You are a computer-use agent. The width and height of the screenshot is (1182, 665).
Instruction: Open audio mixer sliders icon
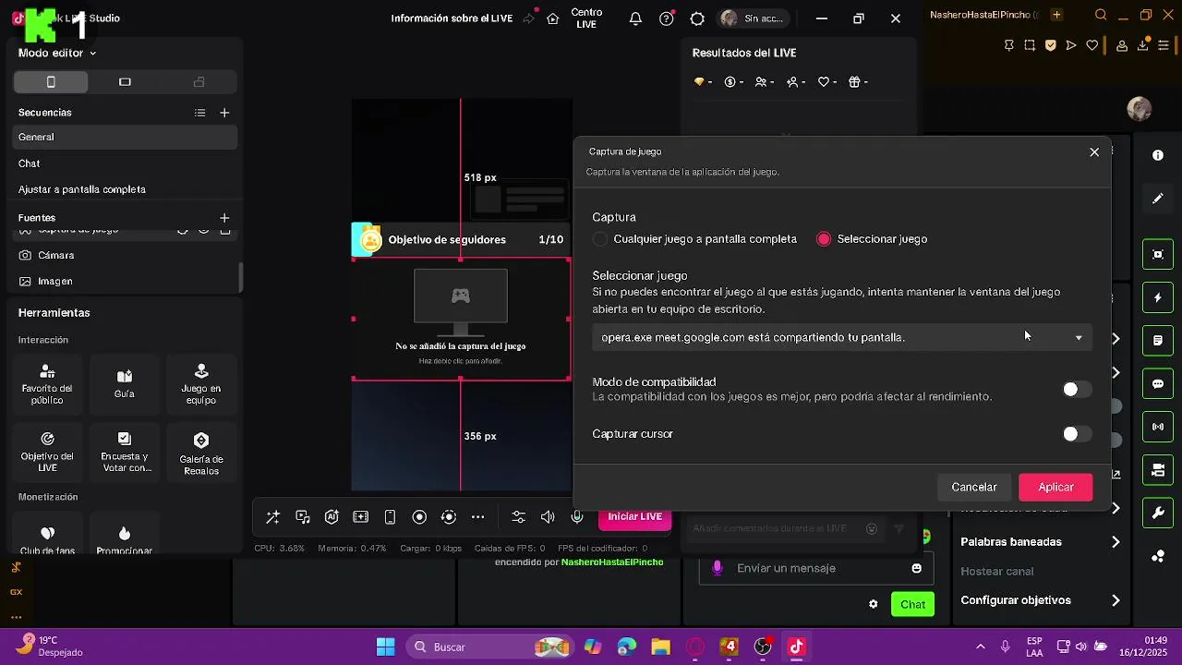(x=518, y=517)
